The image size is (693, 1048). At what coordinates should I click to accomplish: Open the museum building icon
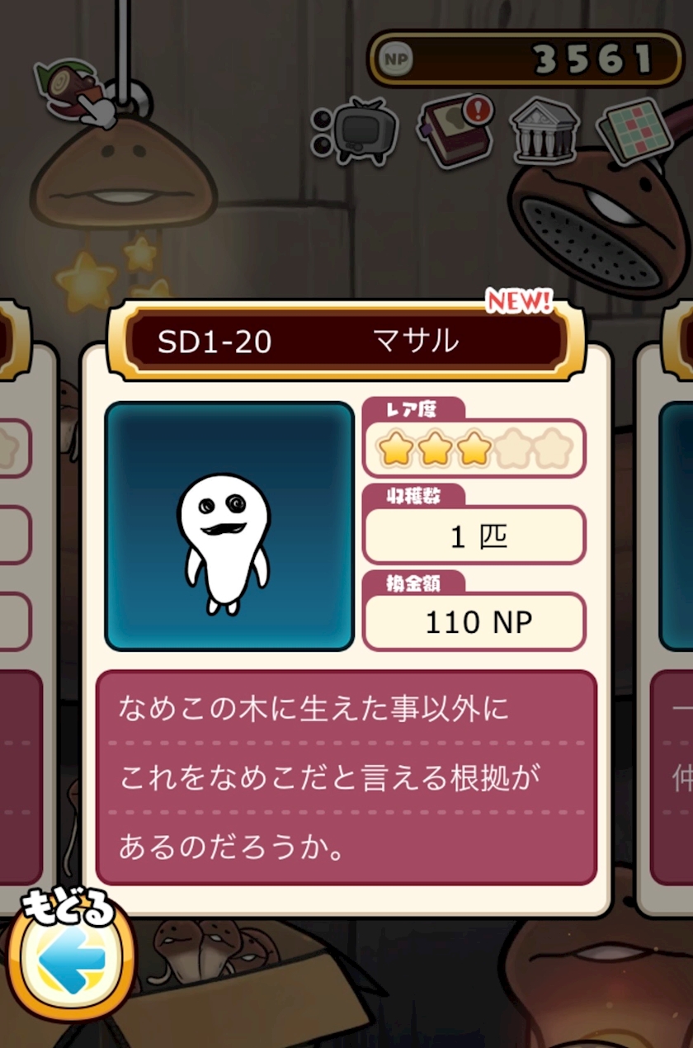[543, 132]
